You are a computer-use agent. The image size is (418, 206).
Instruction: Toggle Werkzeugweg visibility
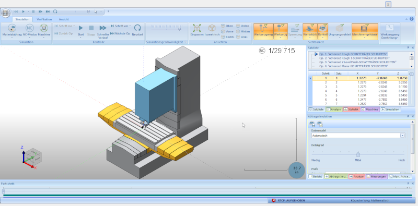263,31
